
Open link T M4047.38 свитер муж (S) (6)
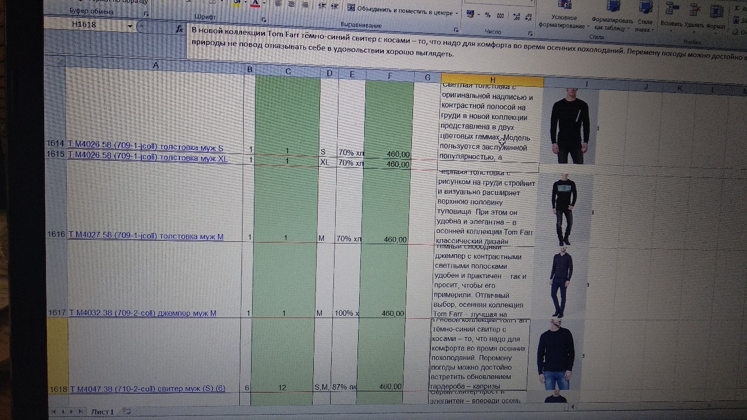coord(147,389)
